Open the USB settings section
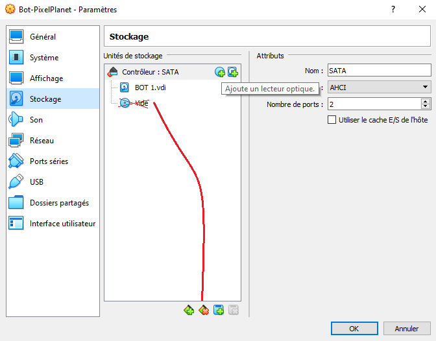The width and height of the screenshot is (436, 341). [x=36, y=182]
